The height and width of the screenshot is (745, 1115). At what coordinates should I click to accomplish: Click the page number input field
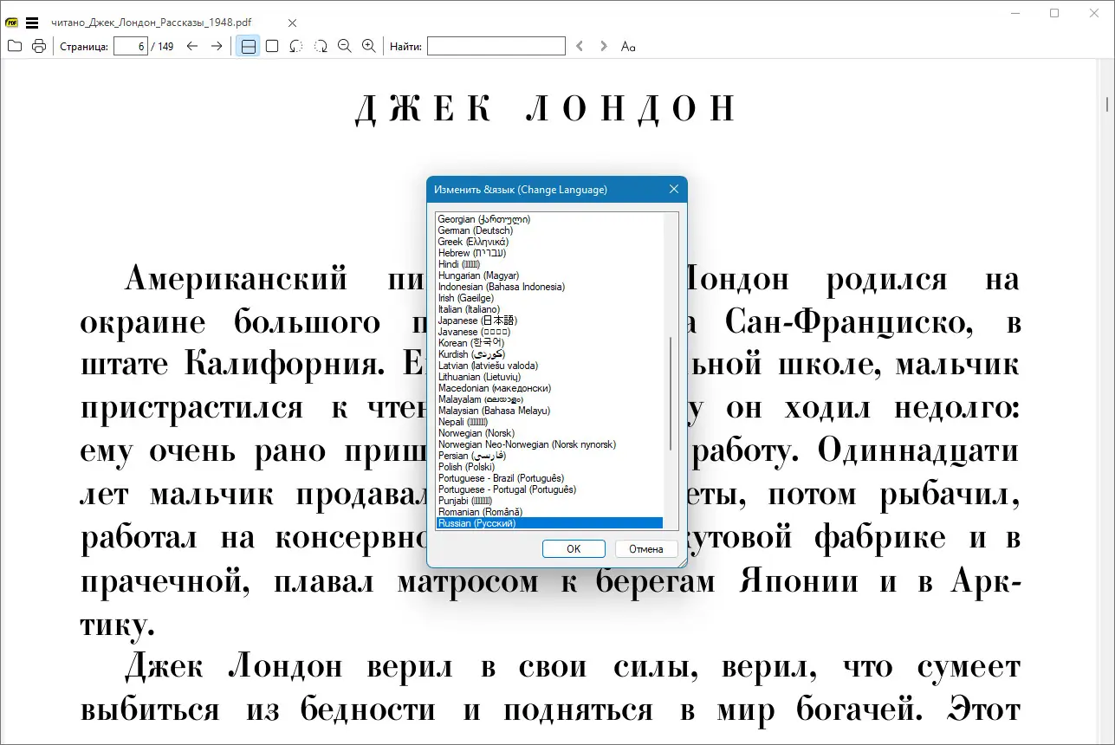point(131,46)
